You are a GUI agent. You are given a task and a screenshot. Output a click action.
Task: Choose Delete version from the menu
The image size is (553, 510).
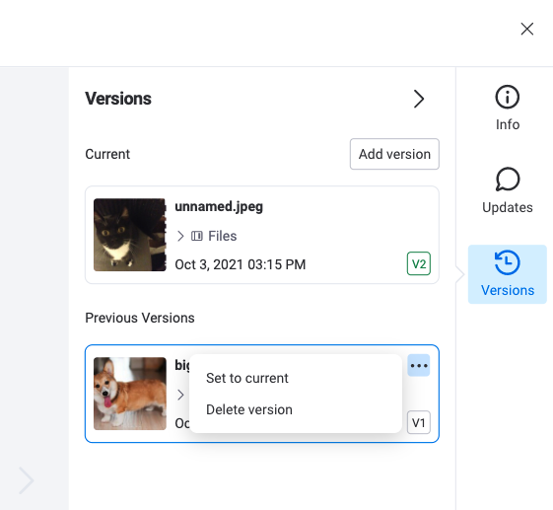pos(249,409)
